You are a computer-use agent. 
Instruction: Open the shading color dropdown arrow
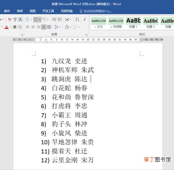click(70, 27)
